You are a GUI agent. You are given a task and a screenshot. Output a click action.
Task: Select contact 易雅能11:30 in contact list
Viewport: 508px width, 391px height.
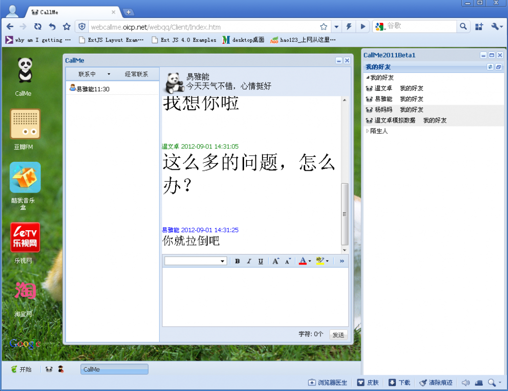pos(112,89)
